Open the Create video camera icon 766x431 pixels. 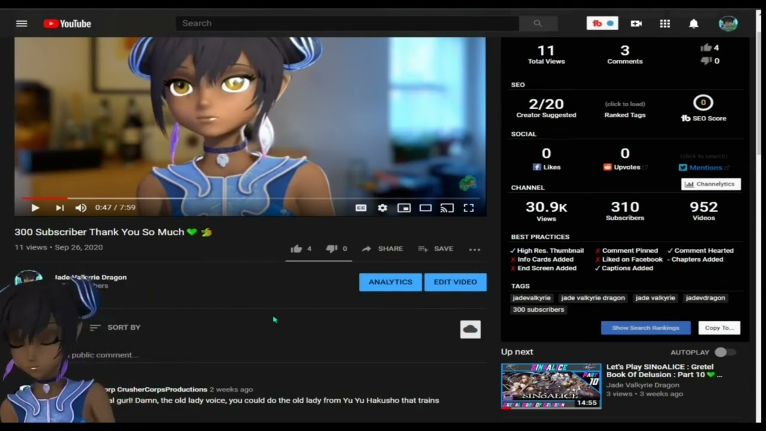(636, 23)
